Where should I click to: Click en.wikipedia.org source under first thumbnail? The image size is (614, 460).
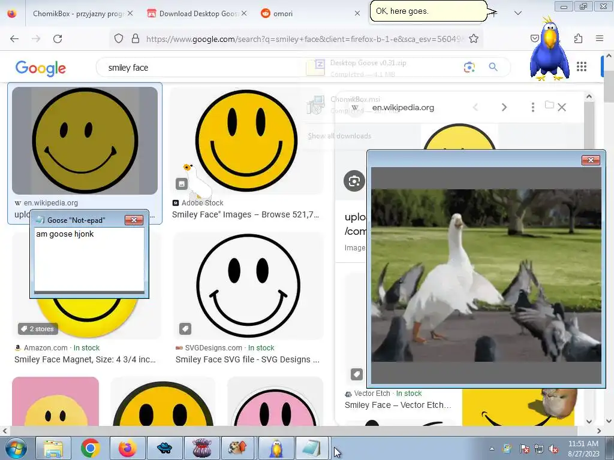pyautogui.click(x=51, y=202)
